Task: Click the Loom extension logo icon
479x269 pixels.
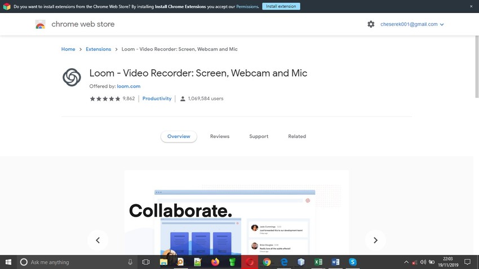Action: 72,77
